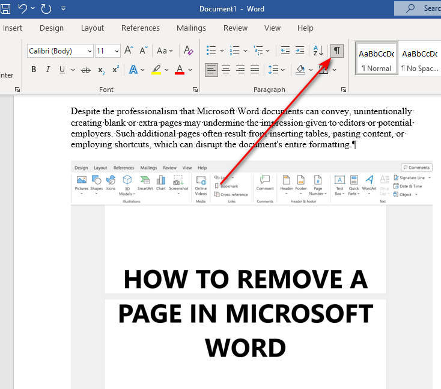The height and width of the screenshot is (389, 441).
Task: Click the Increase Indent icon
Action: tap(299, 51)
